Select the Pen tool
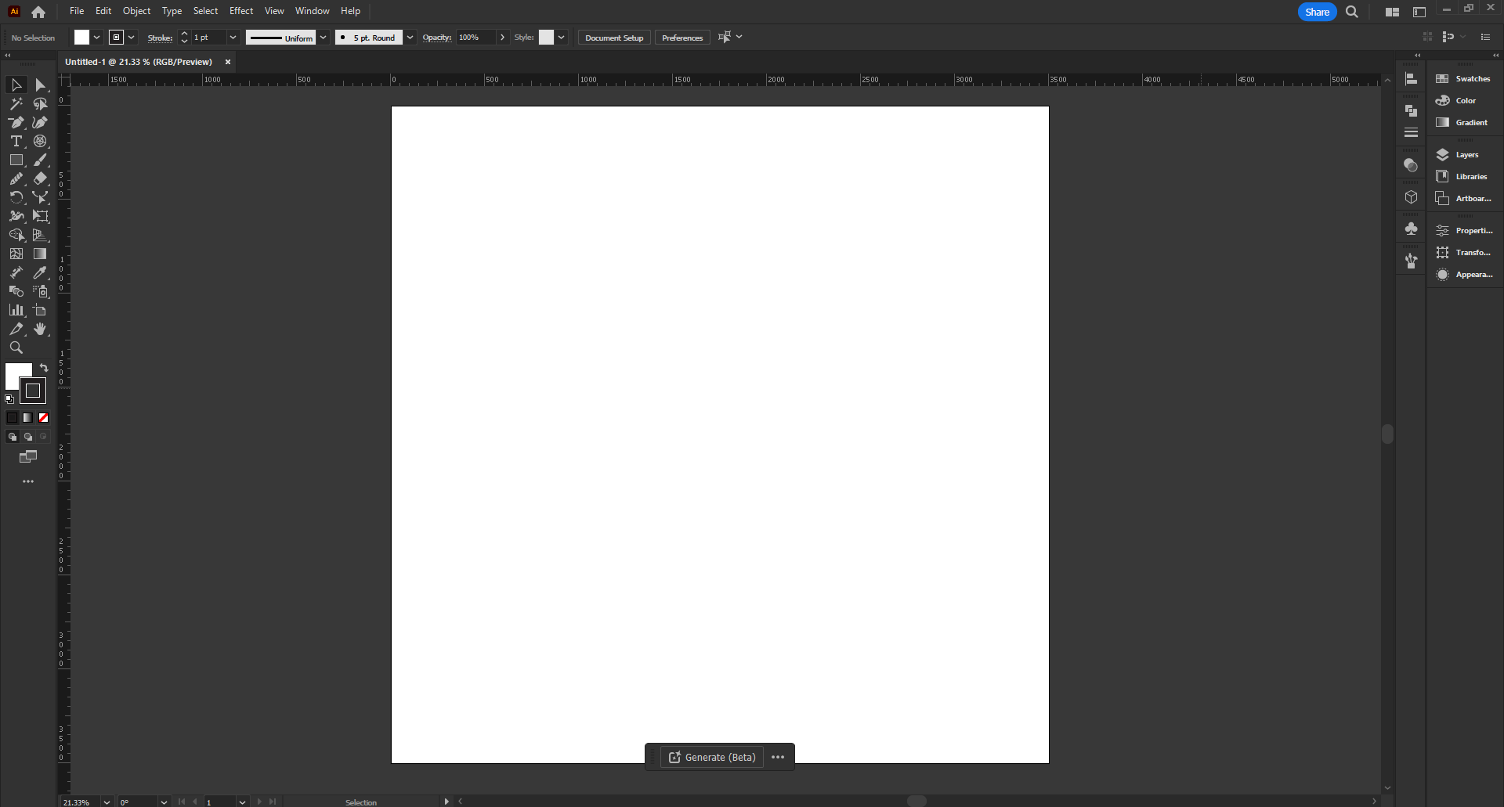This screenshot has height=807, width=1504. point(16,122)
